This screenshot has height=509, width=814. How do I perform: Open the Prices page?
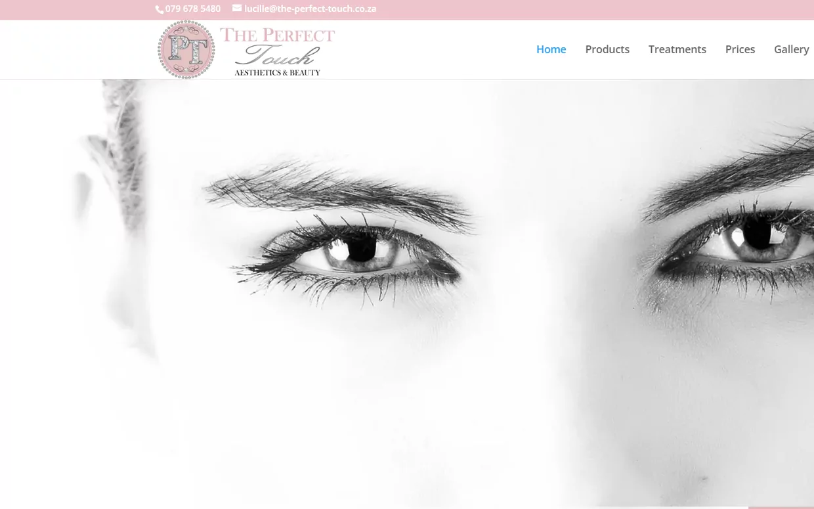[x=740, y=49]
